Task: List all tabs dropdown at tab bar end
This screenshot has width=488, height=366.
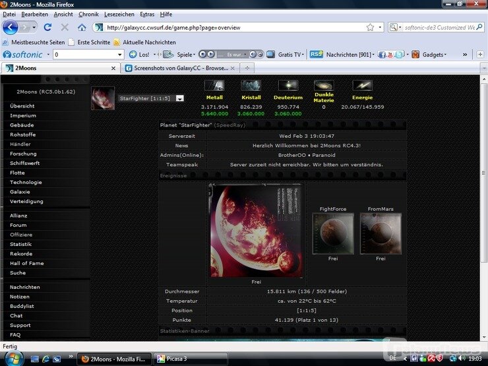Action: pos(484,68)
